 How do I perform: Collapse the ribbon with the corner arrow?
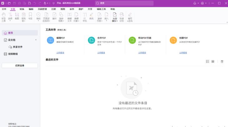pos(227,22)
